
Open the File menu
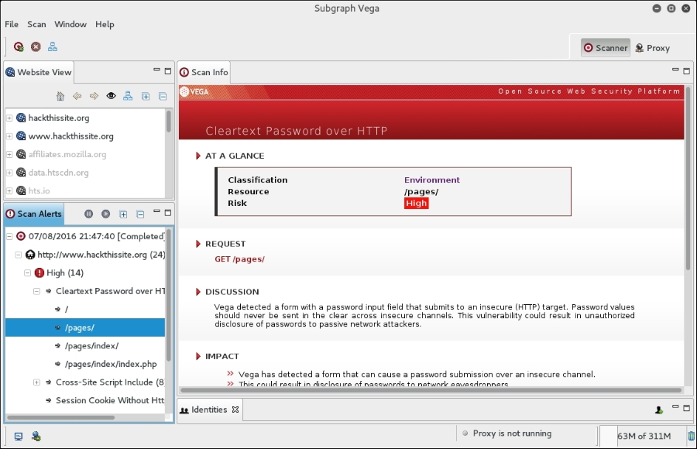pos(12,24)
